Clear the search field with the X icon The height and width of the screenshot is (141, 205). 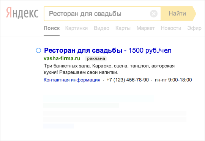pos(154,14)
